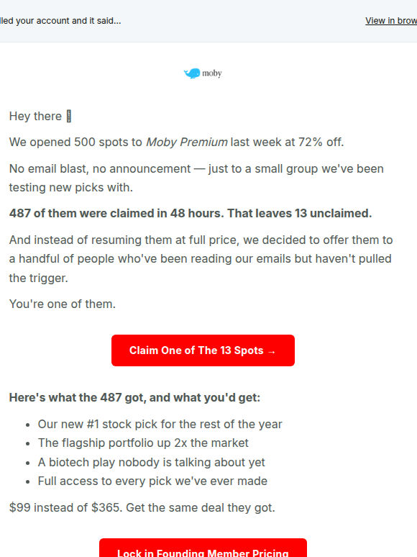Click the 'moby' wordmark text beside the whale
This screenshot has height=557, width=417.
click(x=212, y=73)
